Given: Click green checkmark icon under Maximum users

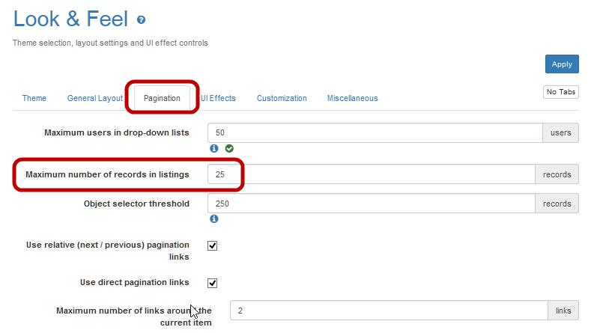Looking at the screenshot, I should tap(229, 148).
